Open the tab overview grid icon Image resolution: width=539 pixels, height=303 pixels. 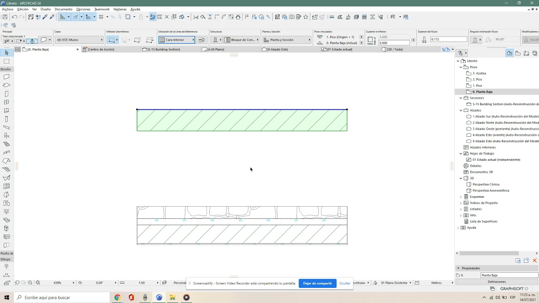click(18, 49)
